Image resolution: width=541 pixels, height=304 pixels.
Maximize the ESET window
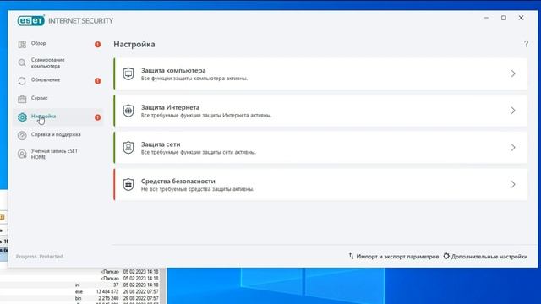coord(504,18)
